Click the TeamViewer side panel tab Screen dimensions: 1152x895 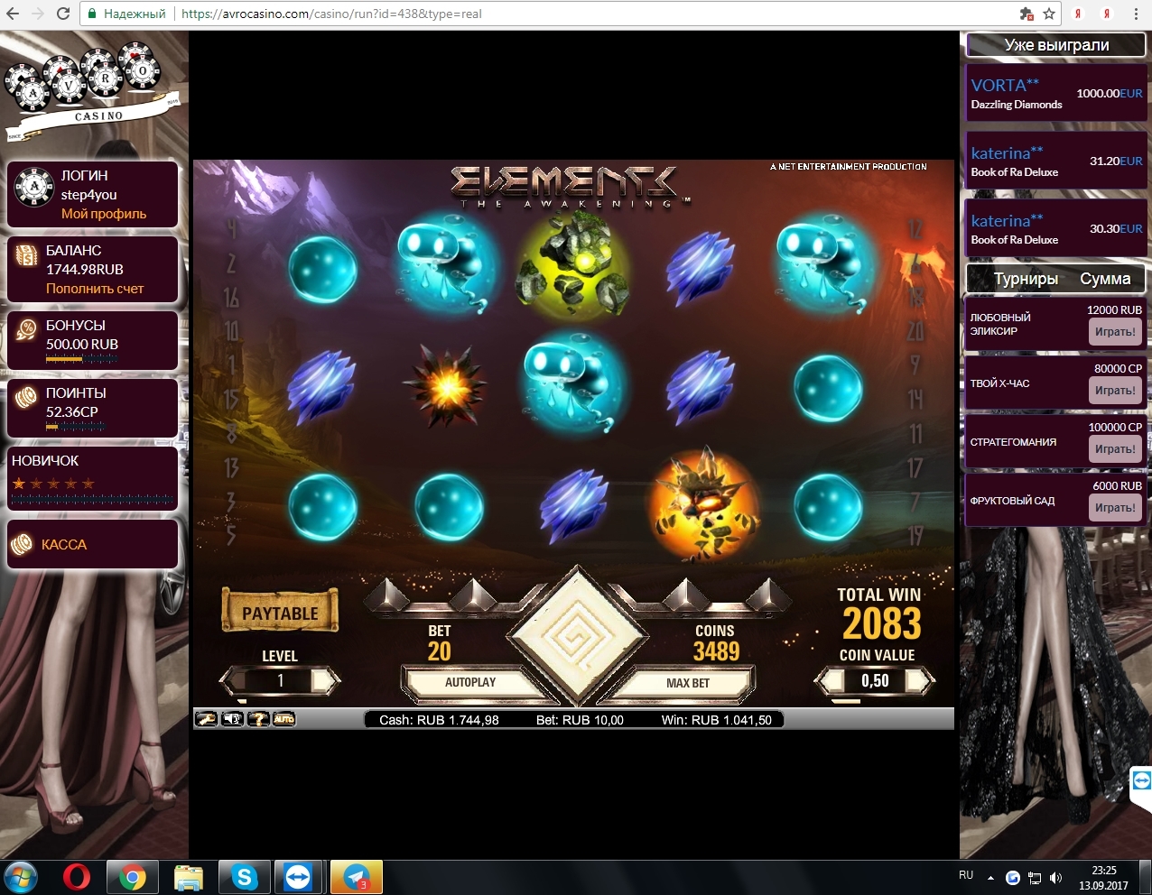[1141, 781]
